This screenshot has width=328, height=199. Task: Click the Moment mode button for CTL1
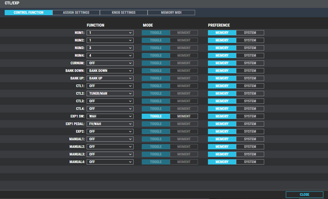tap(184, 86)
